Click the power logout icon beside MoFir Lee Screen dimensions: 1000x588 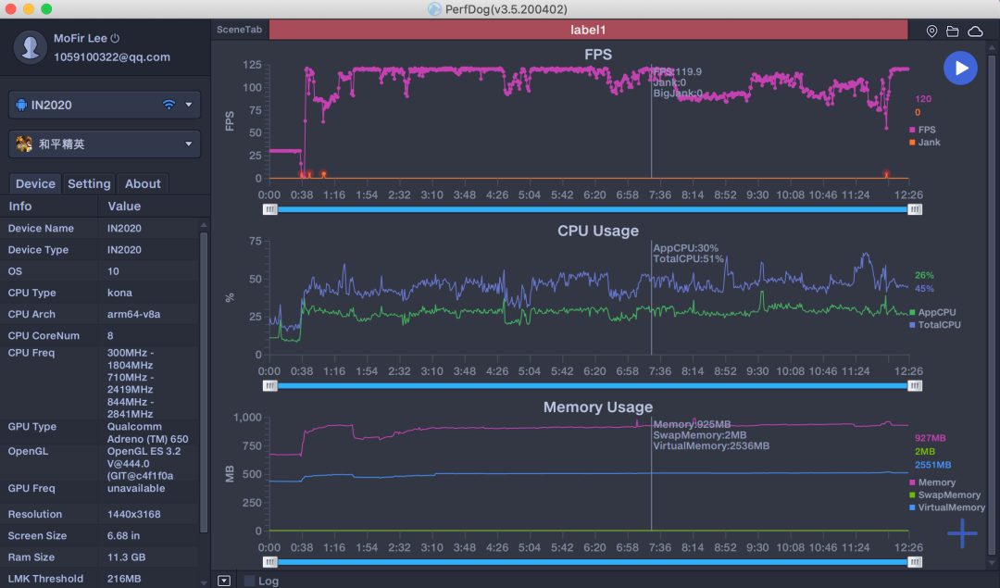coord(115,38)
